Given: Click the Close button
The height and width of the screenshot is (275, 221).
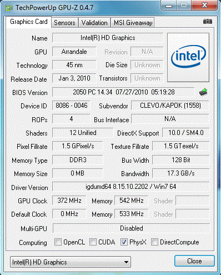Looking at the screenshot, I should coord(194,261).
